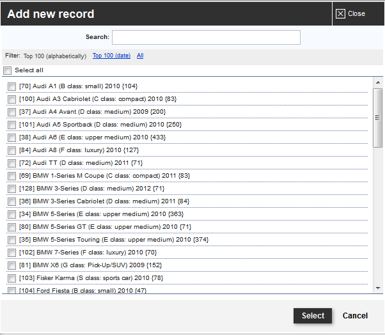Click the Search input field
Viewport: 385px width, 335px height.
pyautogui.click(x=206, y=37)
